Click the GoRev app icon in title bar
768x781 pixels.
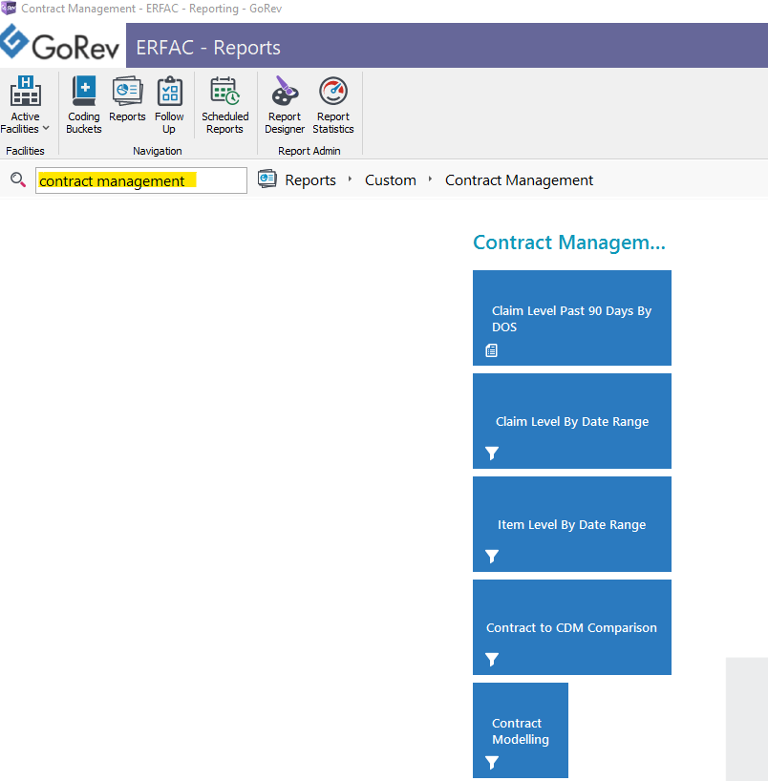coord(9,9)
